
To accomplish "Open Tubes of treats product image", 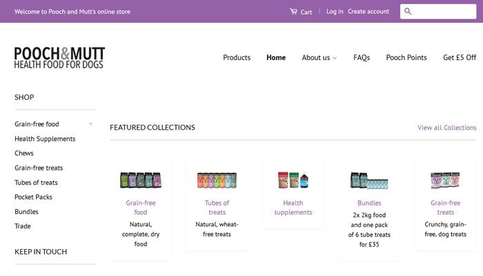I will [217, 180].
